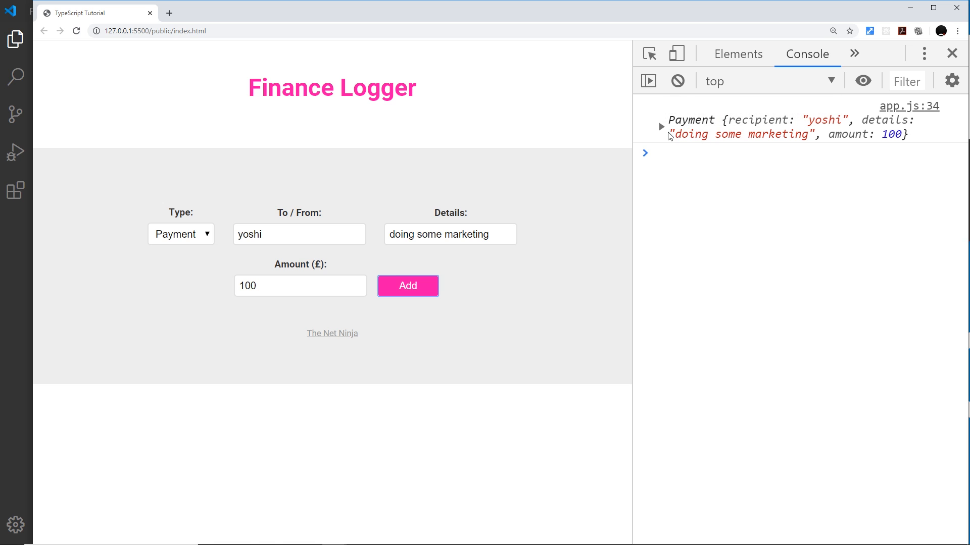Click the browser back arrow
Screen dimensions: 970x545
(x=44, y=31)
